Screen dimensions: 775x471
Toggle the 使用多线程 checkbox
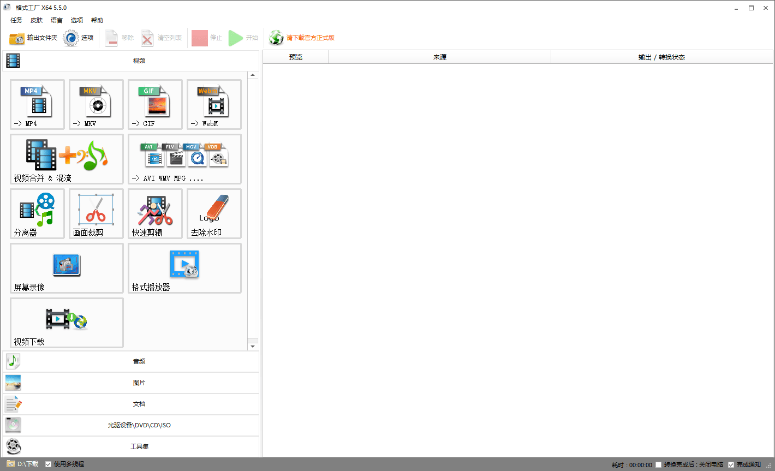click(x=49, y=464)
